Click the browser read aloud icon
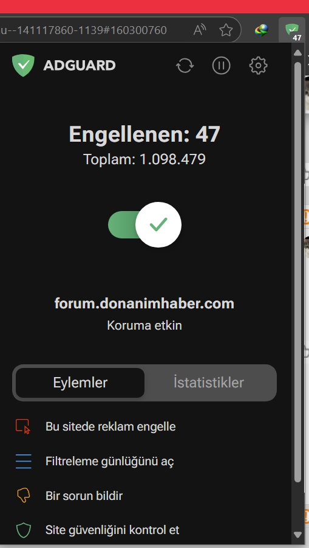Screen dimensions: 309x548 200,30
